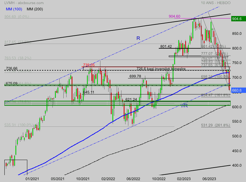The height and width of the screenshot is (182, 246).
Task: Click the '10/2021' date axis label
Action: (83, 179)
